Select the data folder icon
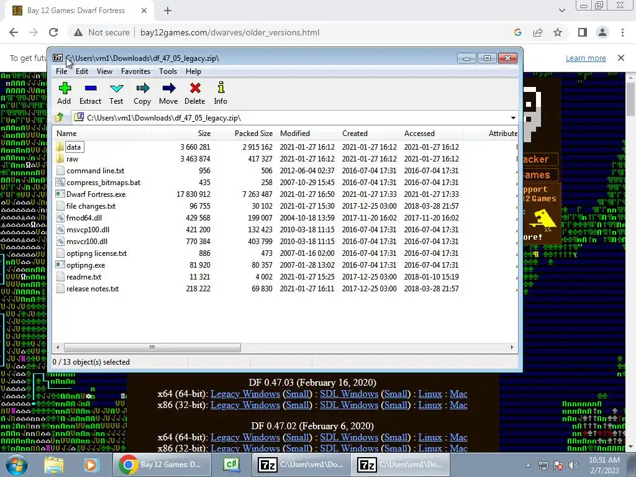The image size is (636, 477). pyautogui.click(x=60, y=147)
